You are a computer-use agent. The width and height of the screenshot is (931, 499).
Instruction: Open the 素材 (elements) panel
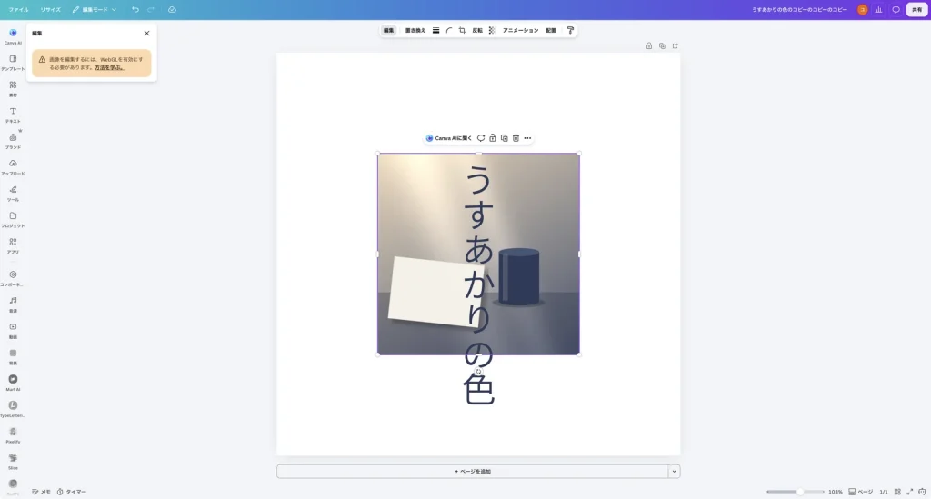click(13, 88)
